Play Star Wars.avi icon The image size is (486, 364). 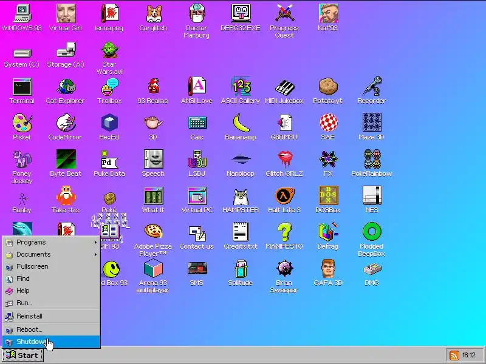pos(109,50)
